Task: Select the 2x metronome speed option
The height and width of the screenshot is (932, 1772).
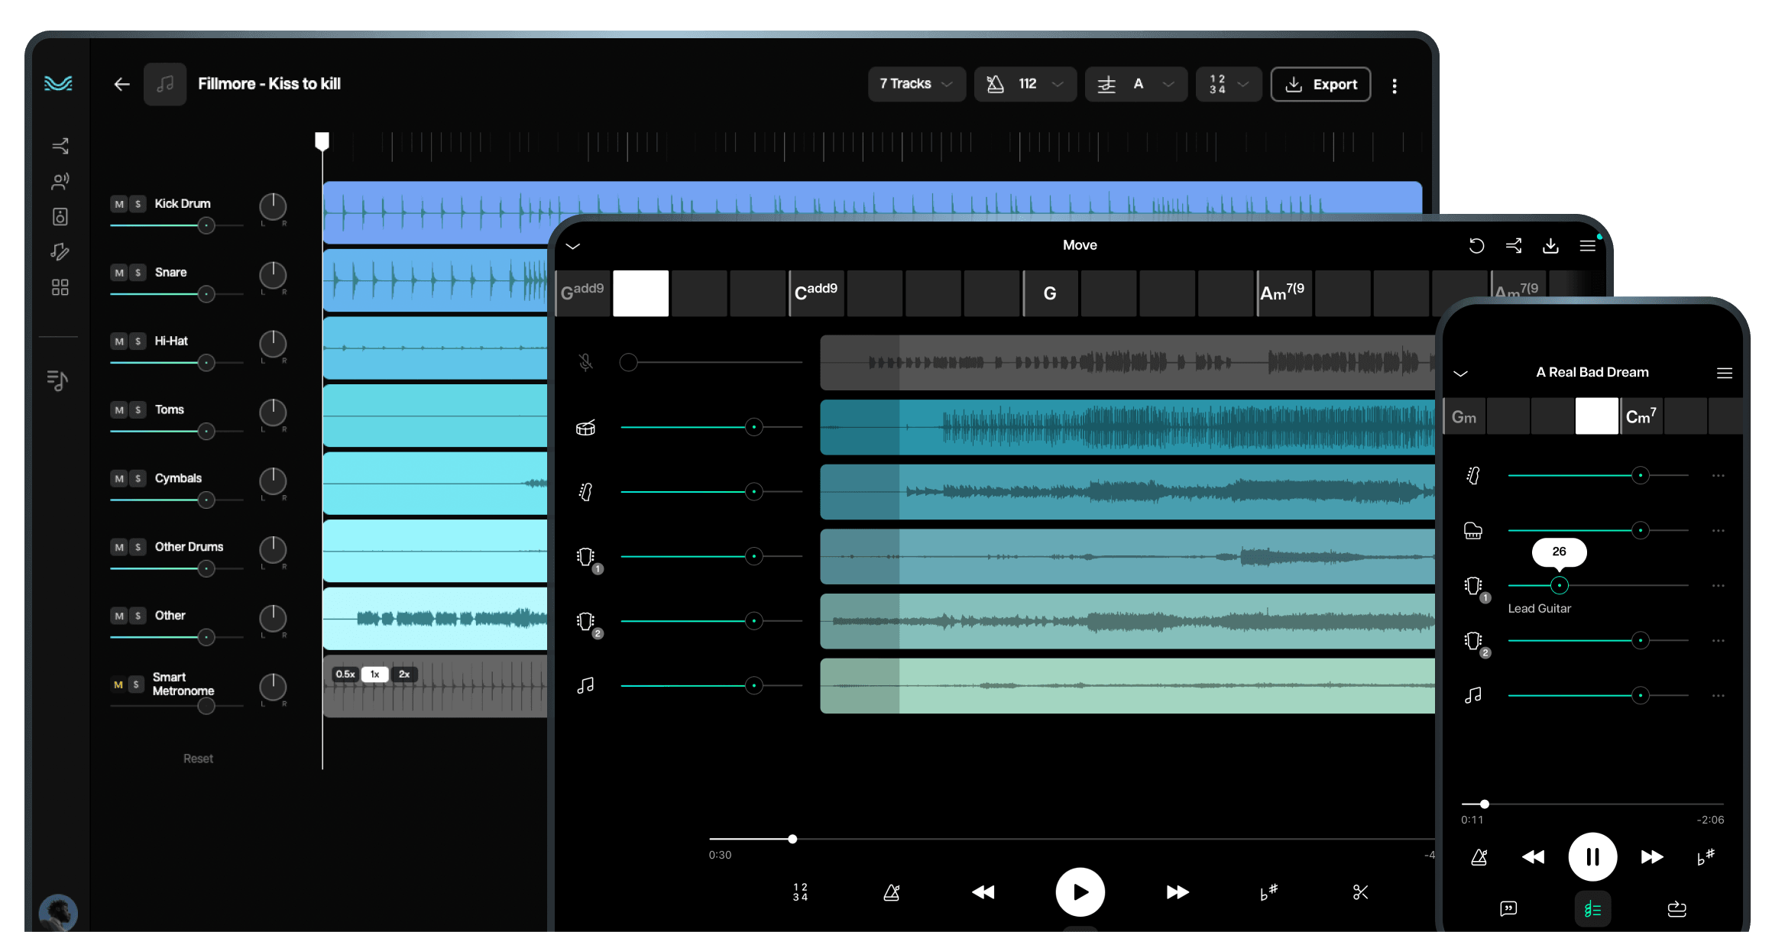Action: pos(404,675)
